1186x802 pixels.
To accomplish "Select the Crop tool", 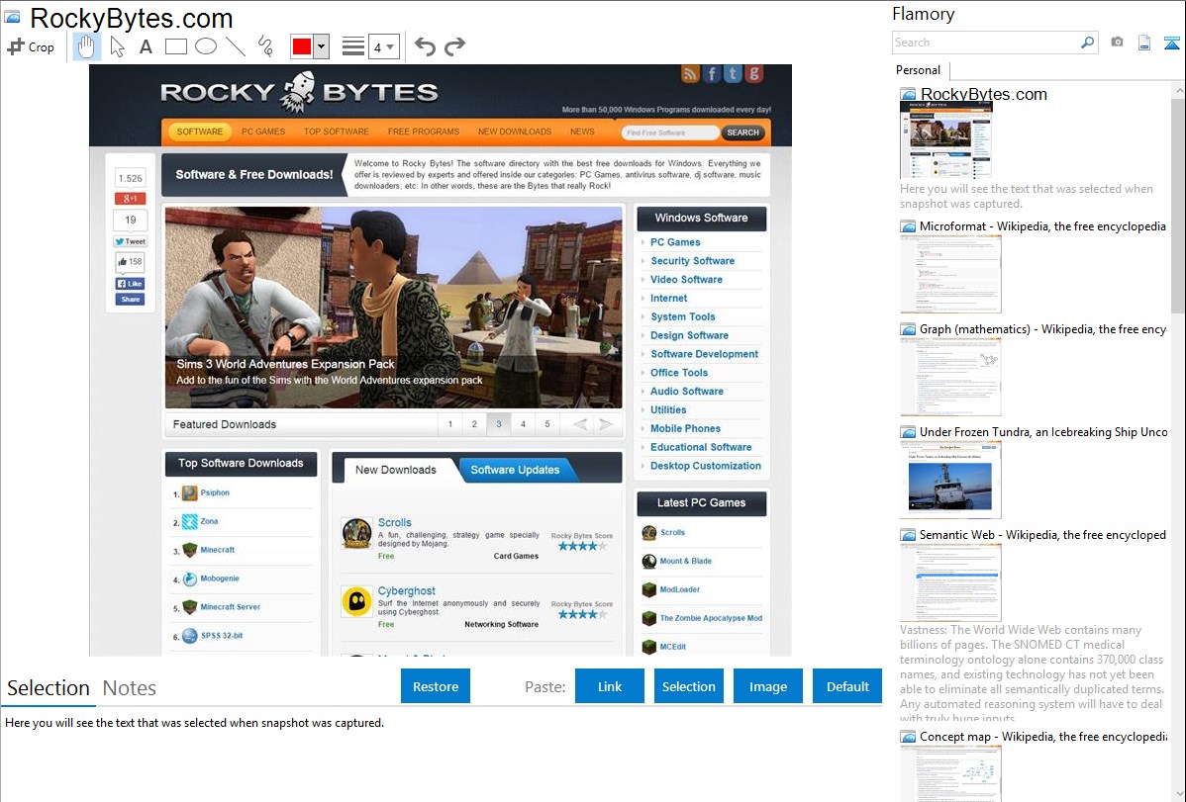I will [31, 46].
